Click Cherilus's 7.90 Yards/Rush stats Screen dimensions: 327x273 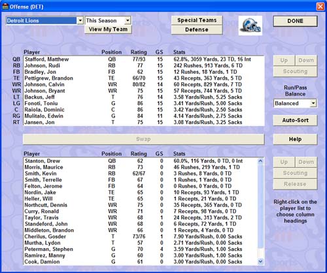(208, 236)
